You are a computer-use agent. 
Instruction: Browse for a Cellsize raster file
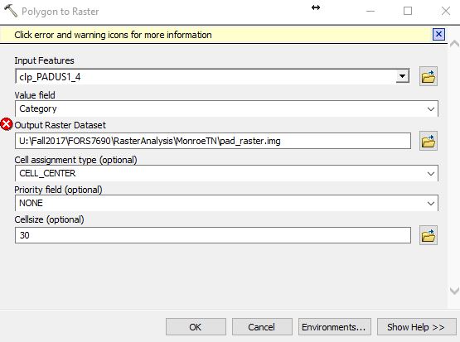point(429,235)
